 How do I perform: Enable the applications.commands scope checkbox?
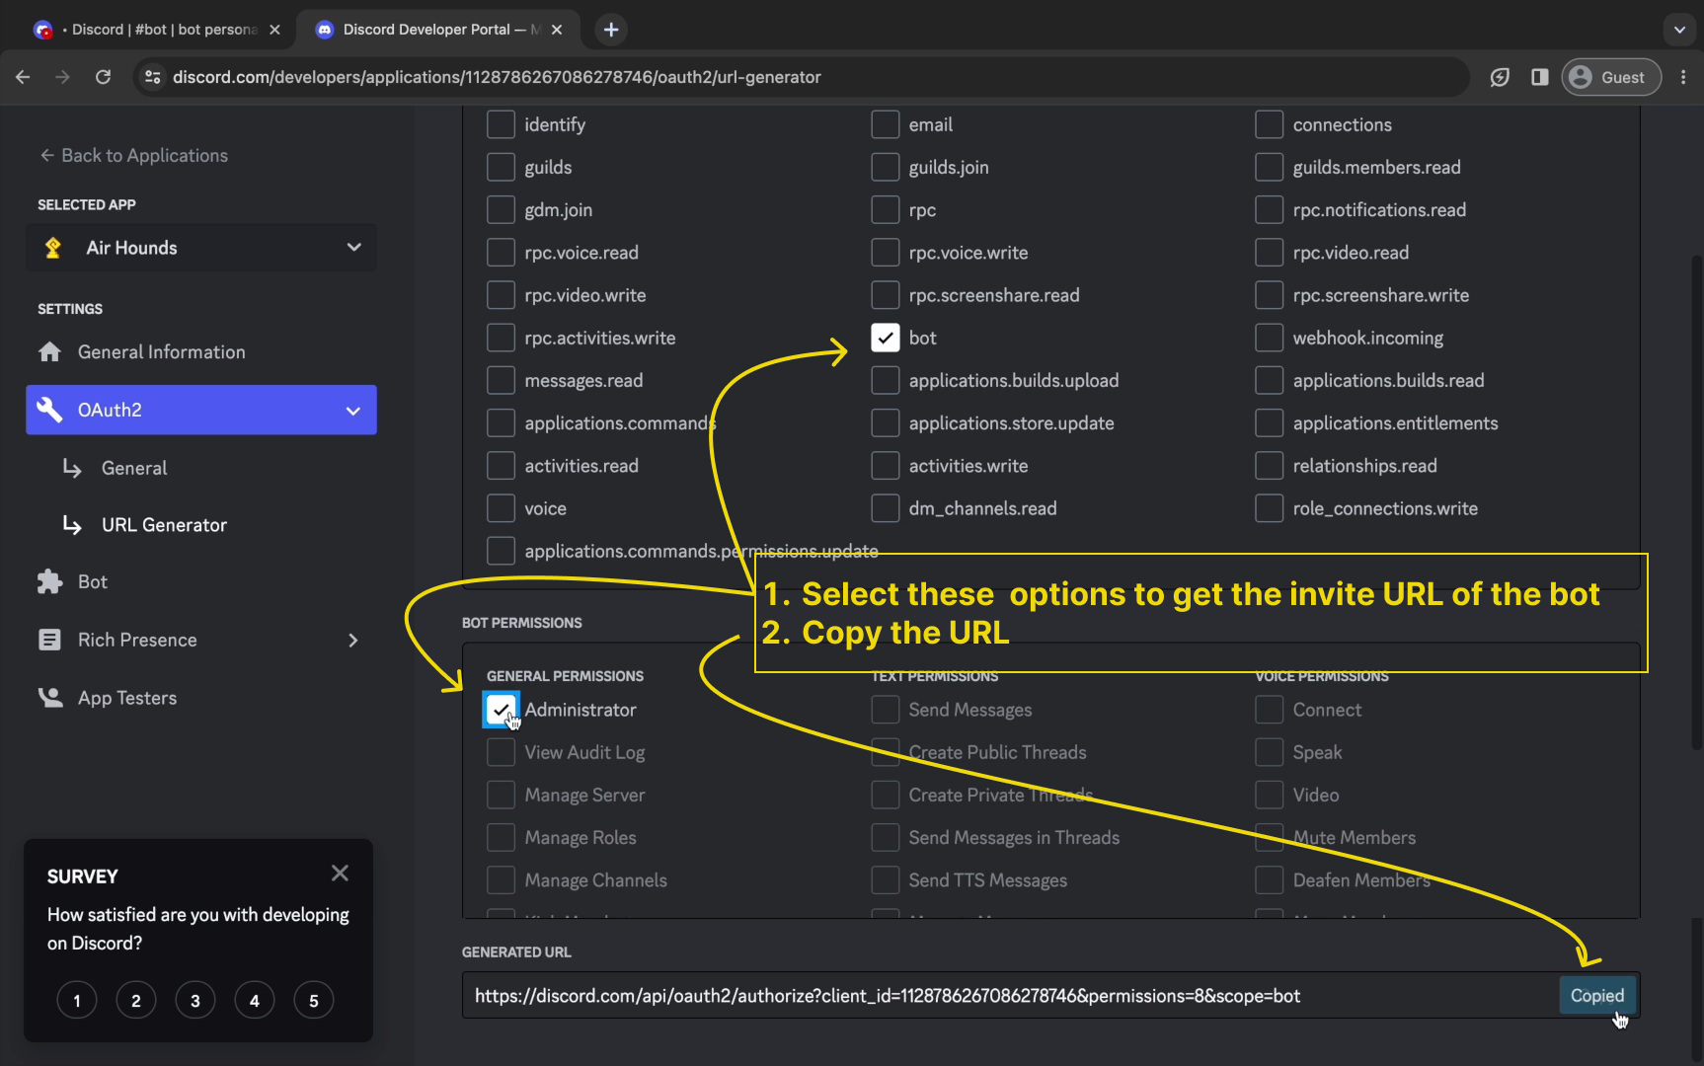(x=501, y=423)
